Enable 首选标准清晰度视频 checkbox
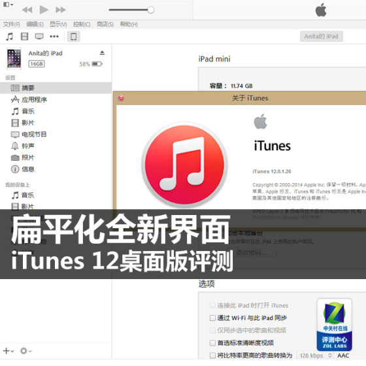366x366 pixels. (x=212, y=343)
